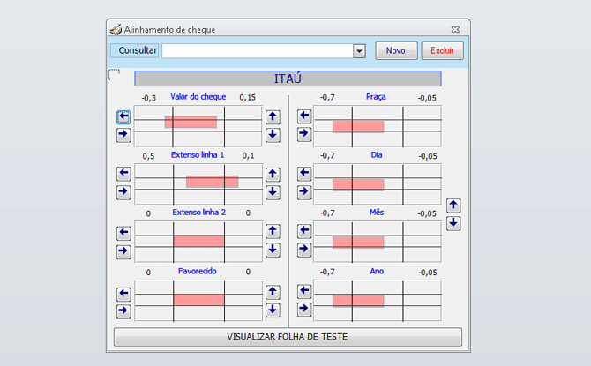Open the Consultar dropdown list
Viewport: 591px width, 366px height.
[359, 51]
